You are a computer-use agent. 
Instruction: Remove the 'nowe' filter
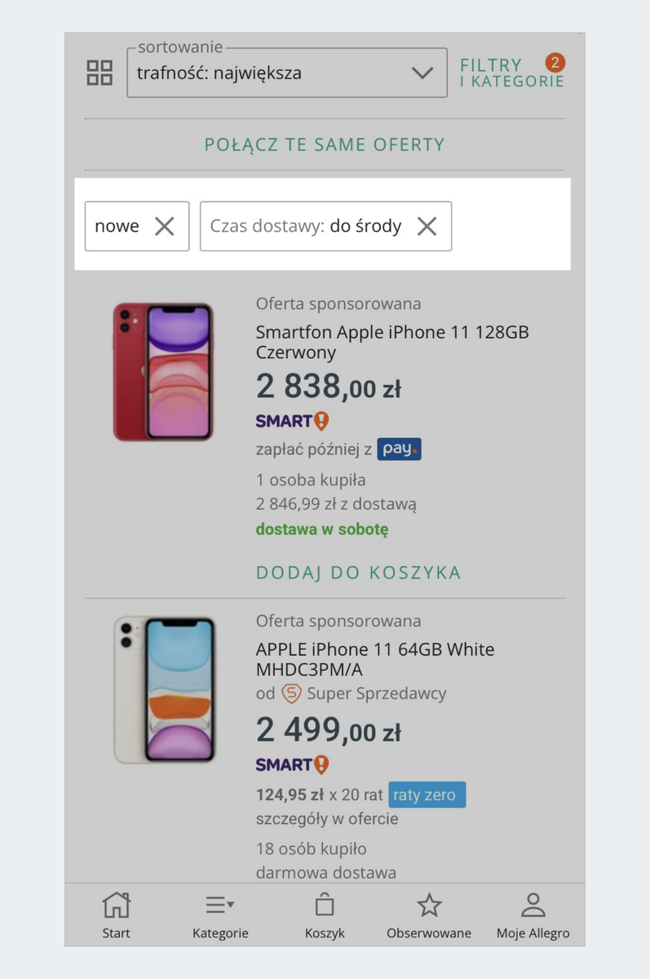tap(165, 226)
